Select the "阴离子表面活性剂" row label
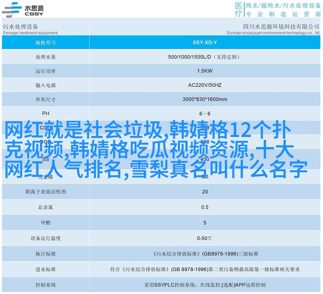Image resolution: width=323 pixels, height=294 pixels. coord(46,192)
